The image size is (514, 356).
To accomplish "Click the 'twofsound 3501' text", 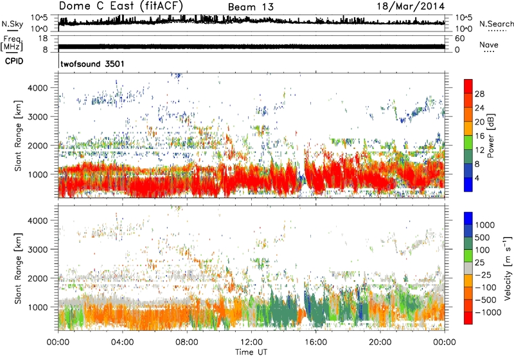I will (x=93, y=64).
